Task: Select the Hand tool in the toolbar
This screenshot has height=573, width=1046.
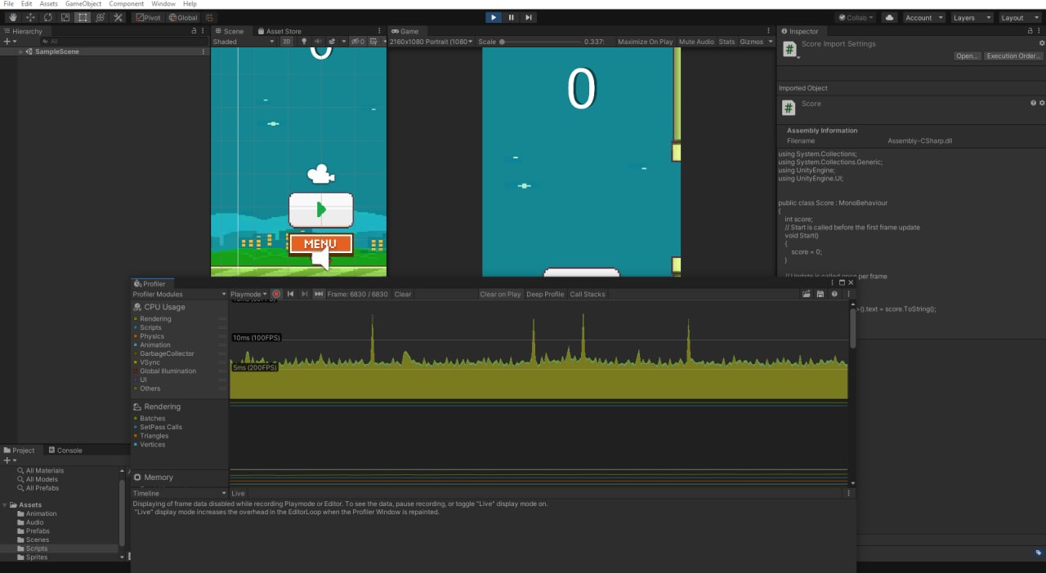Action: tap(12, 17)
